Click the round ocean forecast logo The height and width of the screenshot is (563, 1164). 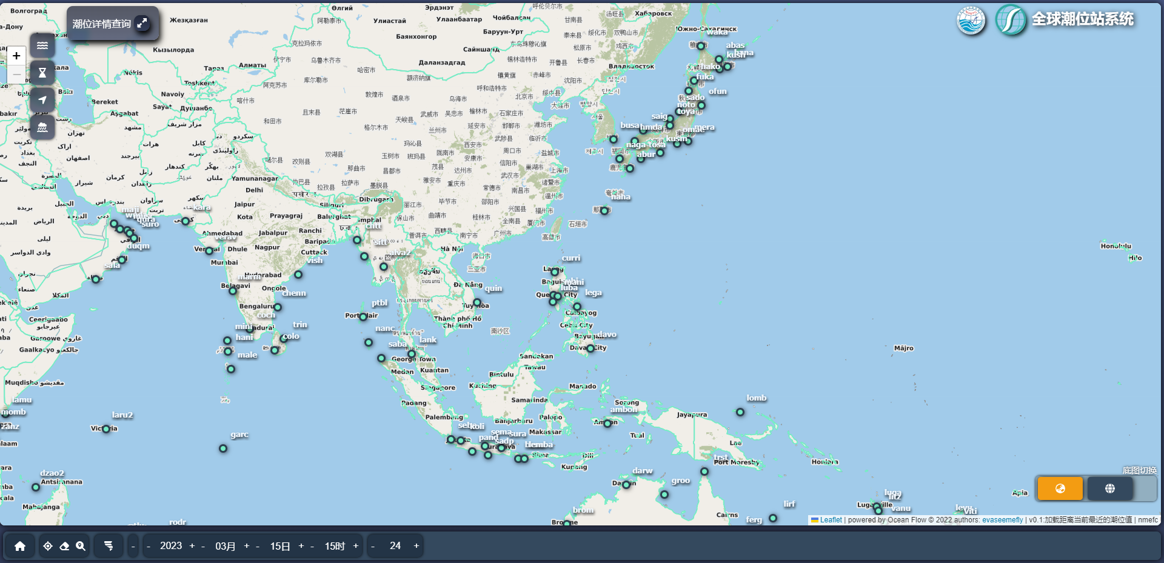point(971,21)
